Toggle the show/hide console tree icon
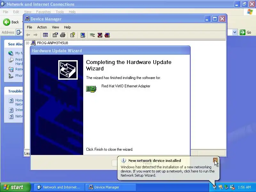This screenshot has width=256, height=192. click(x=45, y=35)
